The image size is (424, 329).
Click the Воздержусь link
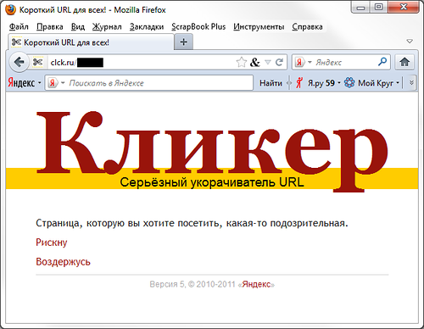pyautogui.click(x=63, y=262)
